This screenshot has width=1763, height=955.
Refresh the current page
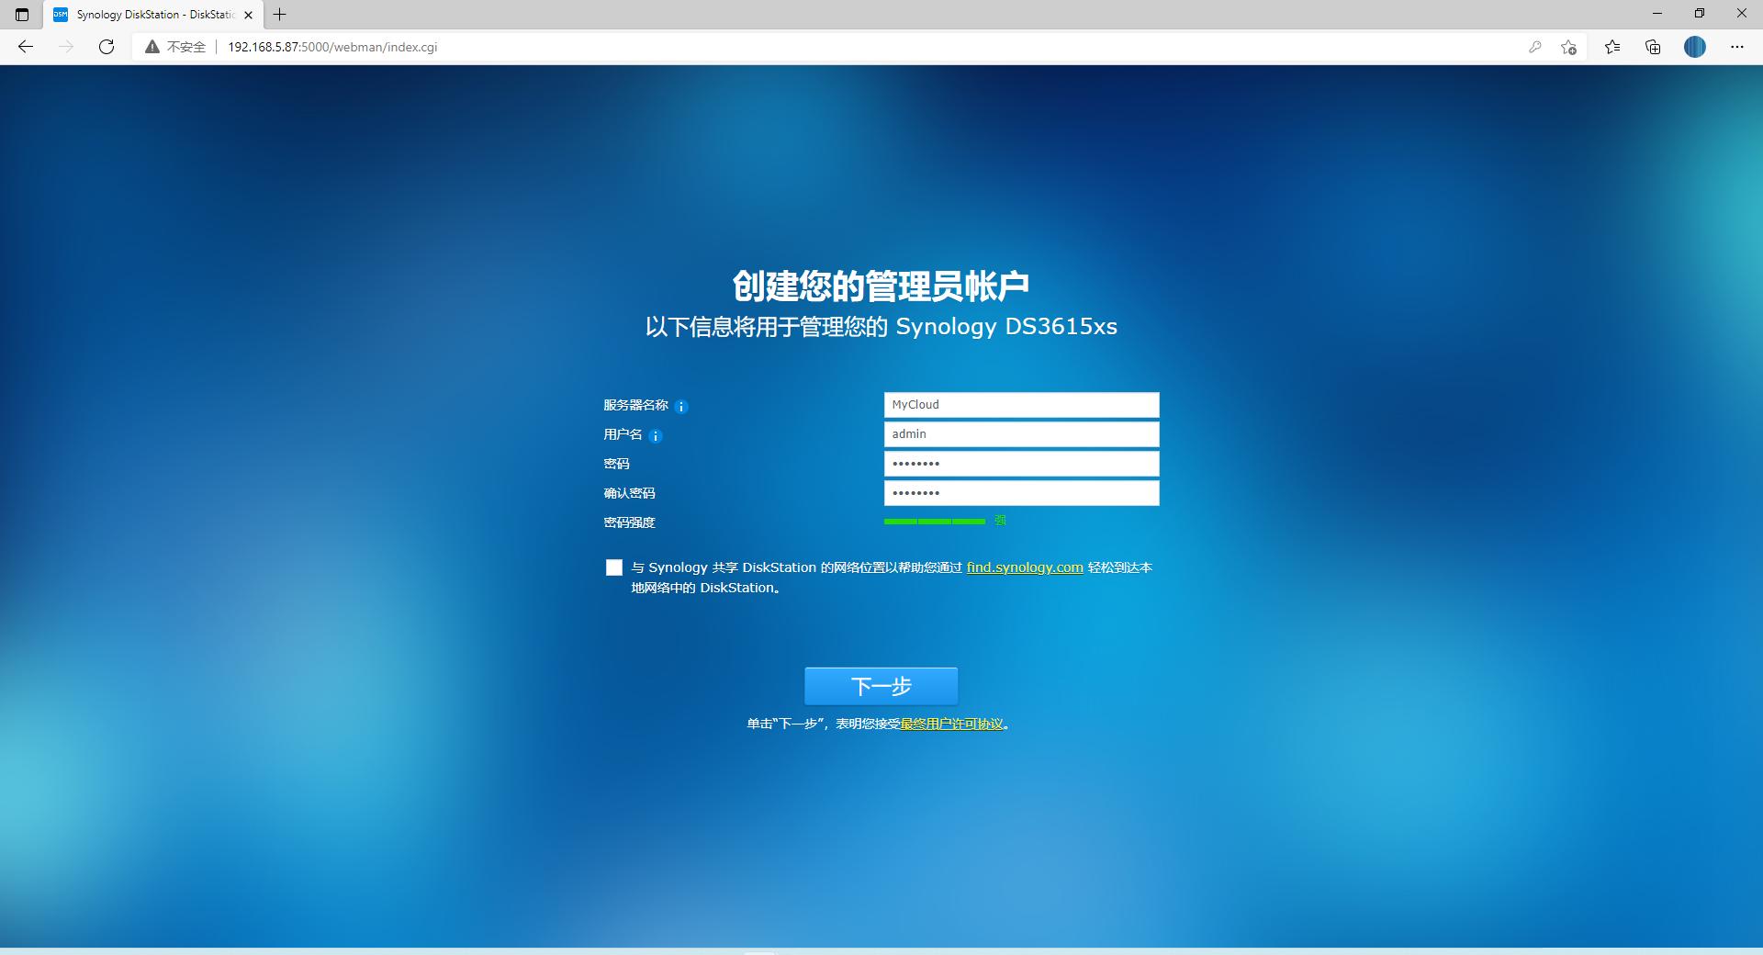point(107,46)
